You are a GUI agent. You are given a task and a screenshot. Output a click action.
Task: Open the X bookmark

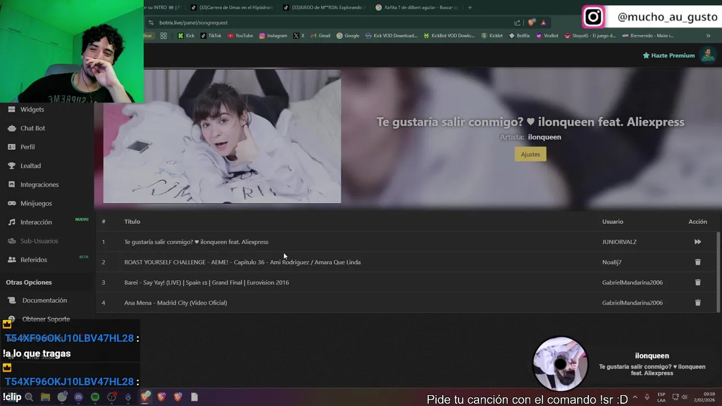point(299,36)
